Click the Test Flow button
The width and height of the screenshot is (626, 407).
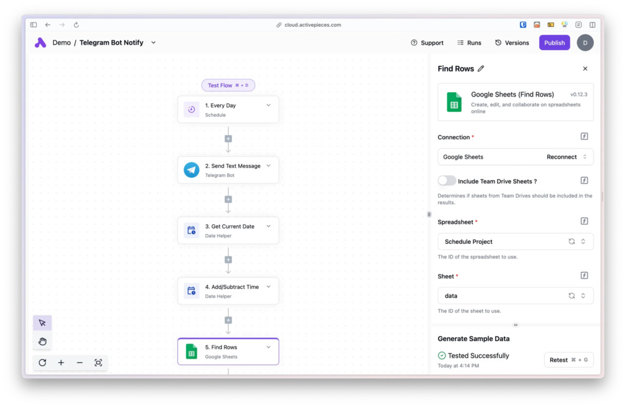[228, 86]
